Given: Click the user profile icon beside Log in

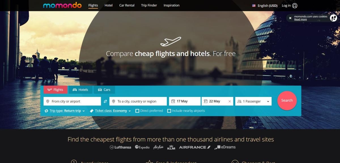Looking at the screenshot, I should point(295,5).
